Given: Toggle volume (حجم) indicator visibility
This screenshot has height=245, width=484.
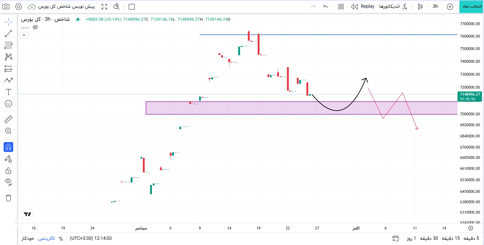Looking at the screenshot, I should (35, 27).
